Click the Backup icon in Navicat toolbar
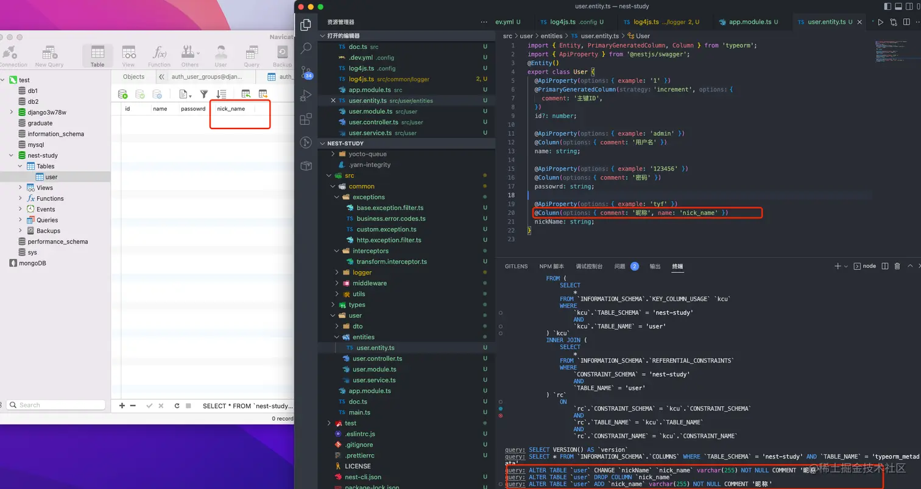921x489 pixels. point(282,57)
